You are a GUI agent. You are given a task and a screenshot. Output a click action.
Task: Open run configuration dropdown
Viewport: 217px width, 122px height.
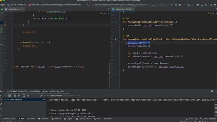tap(120, 5)
